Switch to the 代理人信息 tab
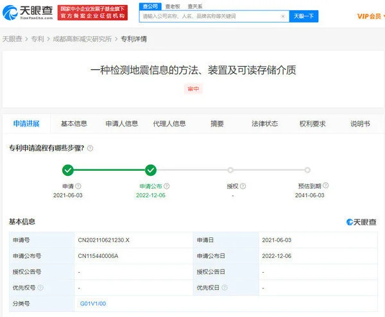This screenshot has width=385, height=317. point(169,124)
